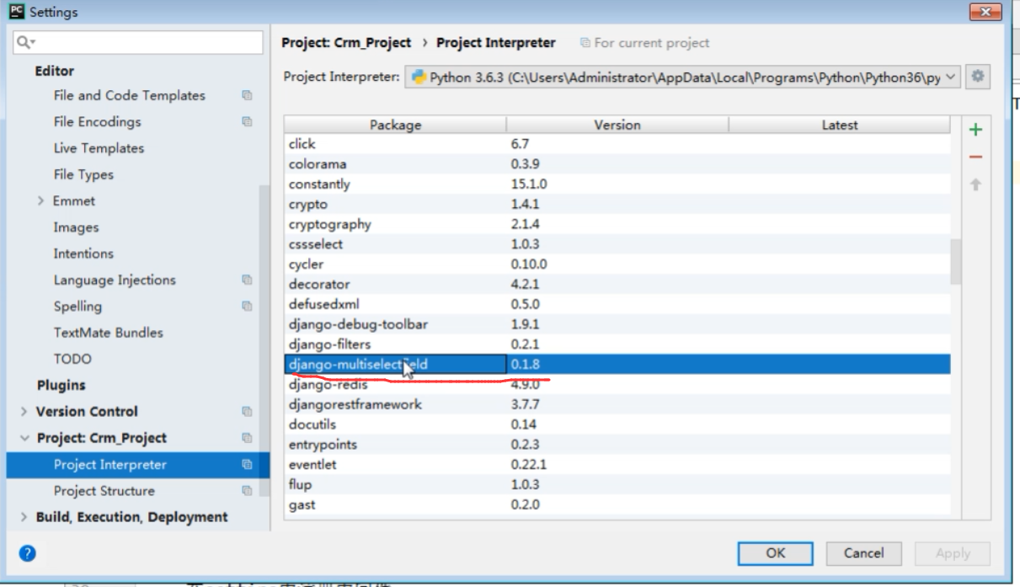
Task: Select Project Structure page
Action: pos(104,490)
